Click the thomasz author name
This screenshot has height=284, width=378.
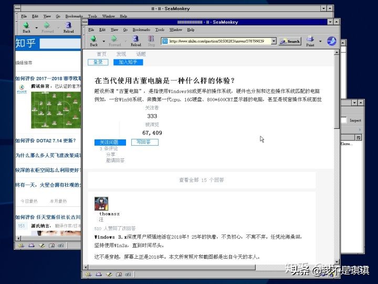109,214
